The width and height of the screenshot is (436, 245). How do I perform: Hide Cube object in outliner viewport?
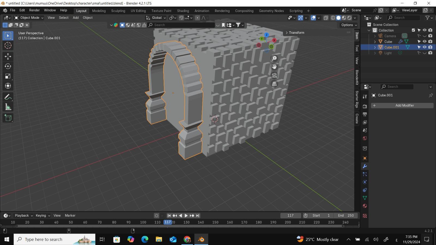coord(425,41)
